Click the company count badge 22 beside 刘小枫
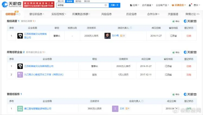This screenshot has width=203, height=115. pos(122,36)
